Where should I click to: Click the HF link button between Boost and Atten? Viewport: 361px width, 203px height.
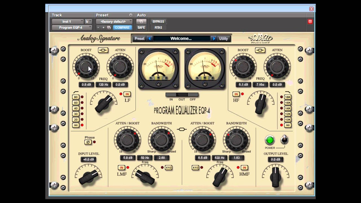(x=260, y=50)
